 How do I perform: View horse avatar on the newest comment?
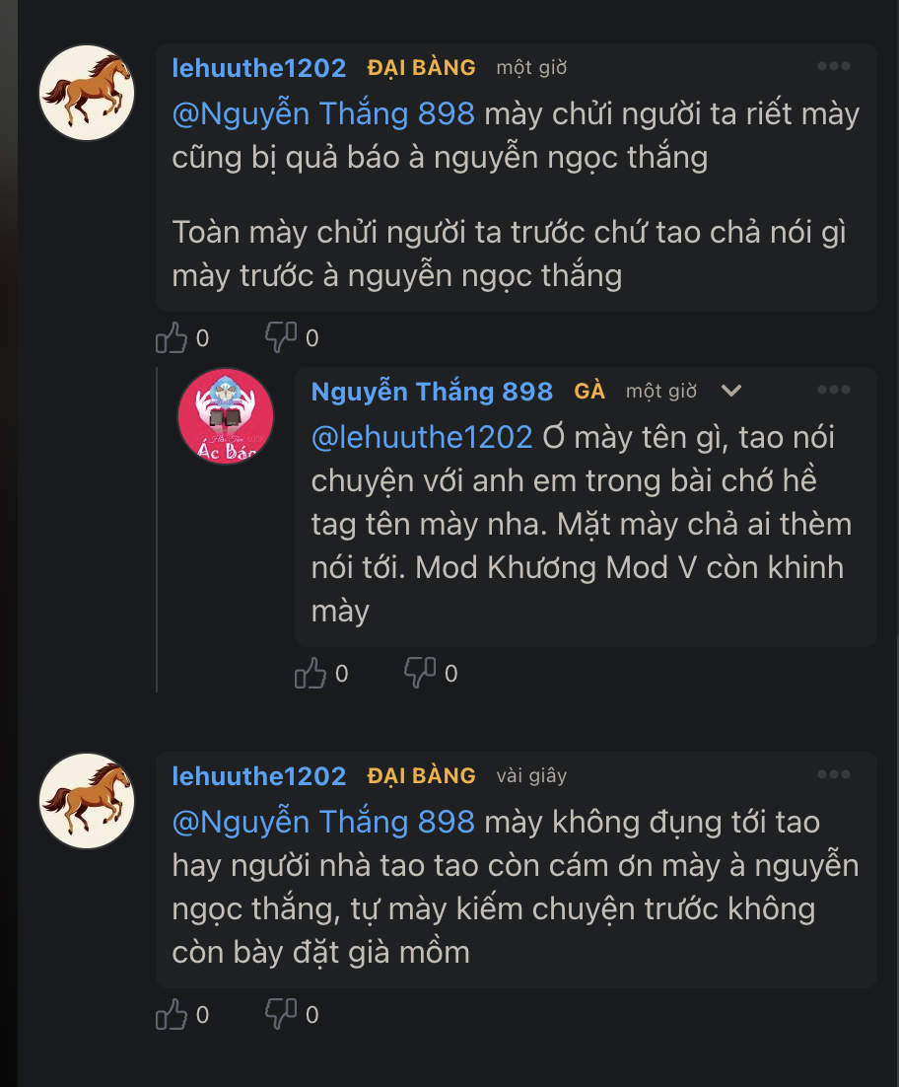[87, 801]
